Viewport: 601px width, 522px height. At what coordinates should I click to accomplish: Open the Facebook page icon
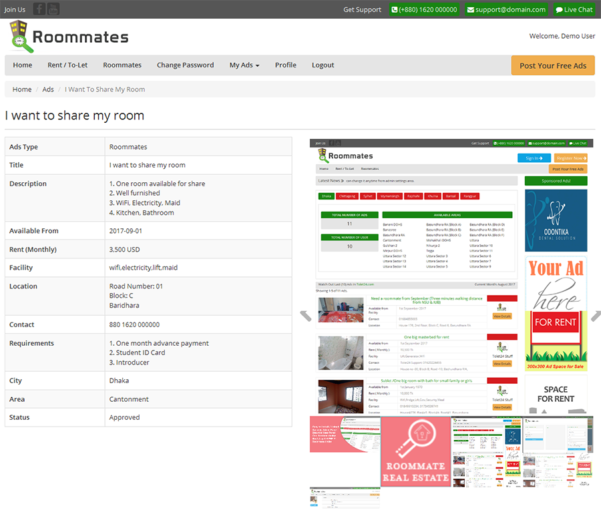(39, 9)
